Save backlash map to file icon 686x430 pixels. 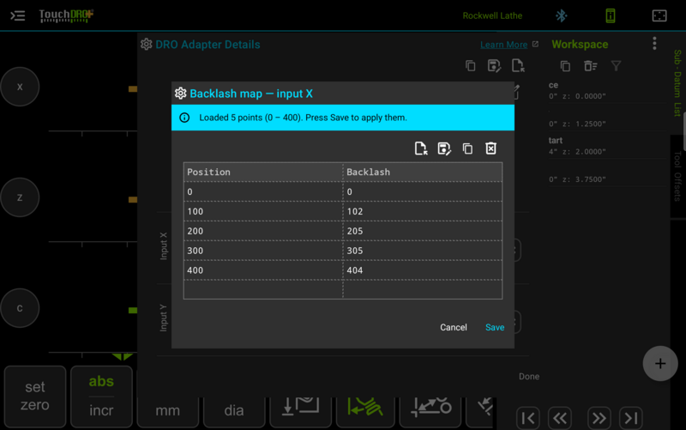tap(444, 148)
